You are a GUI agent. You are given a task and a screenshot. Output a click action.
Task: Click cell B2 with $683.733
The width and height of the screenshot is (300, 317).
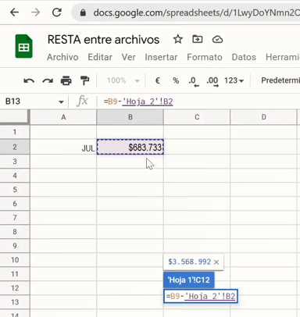pyautogui.click(x=130, y=147)
